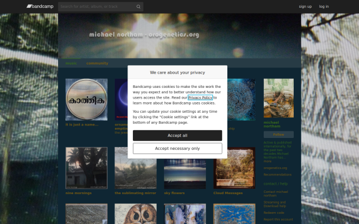The image size is (359, 224).
Task: Click the sublimating mirror title link
Action: [x=135, y=193]
